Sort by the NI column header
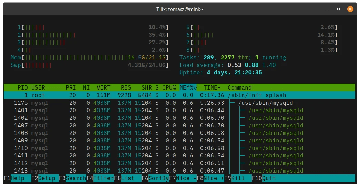The height and width of the screenshot is (187, 360). tap(86, 88)
